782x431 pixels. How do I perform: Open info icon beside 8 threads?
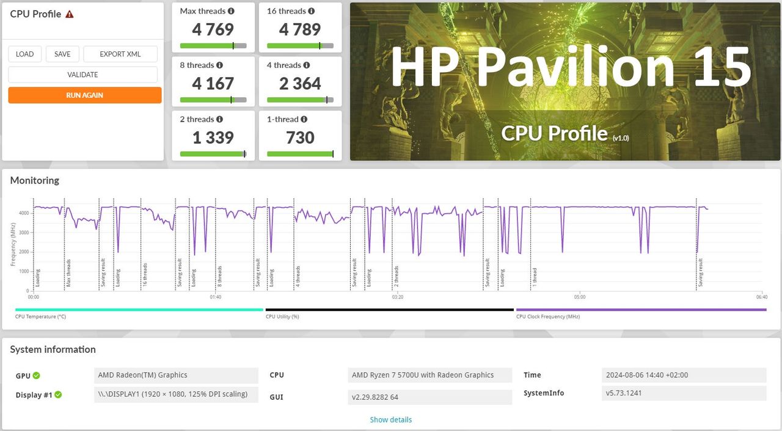coord(219,65)
